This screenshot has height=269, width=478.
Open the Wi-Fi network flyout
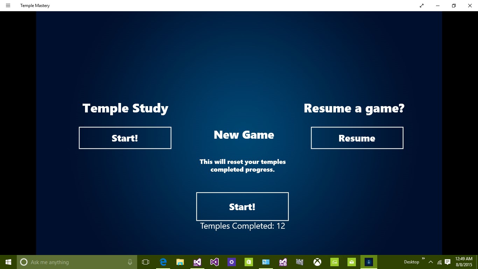click(x=440, y=262)
